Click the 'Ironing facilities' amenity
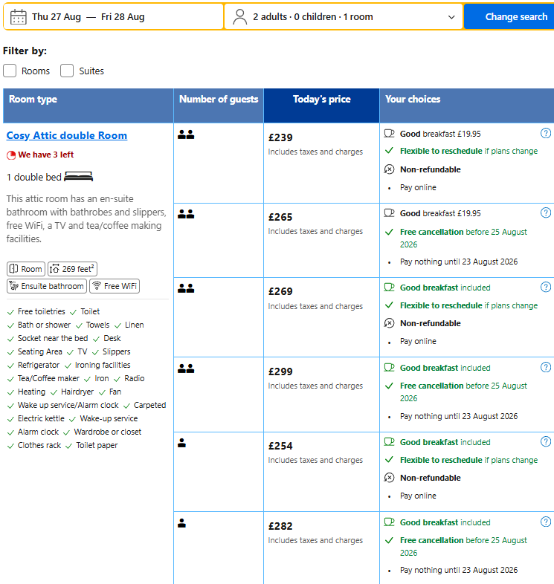Screen dimensions: 554x584 tap(103, 365)
